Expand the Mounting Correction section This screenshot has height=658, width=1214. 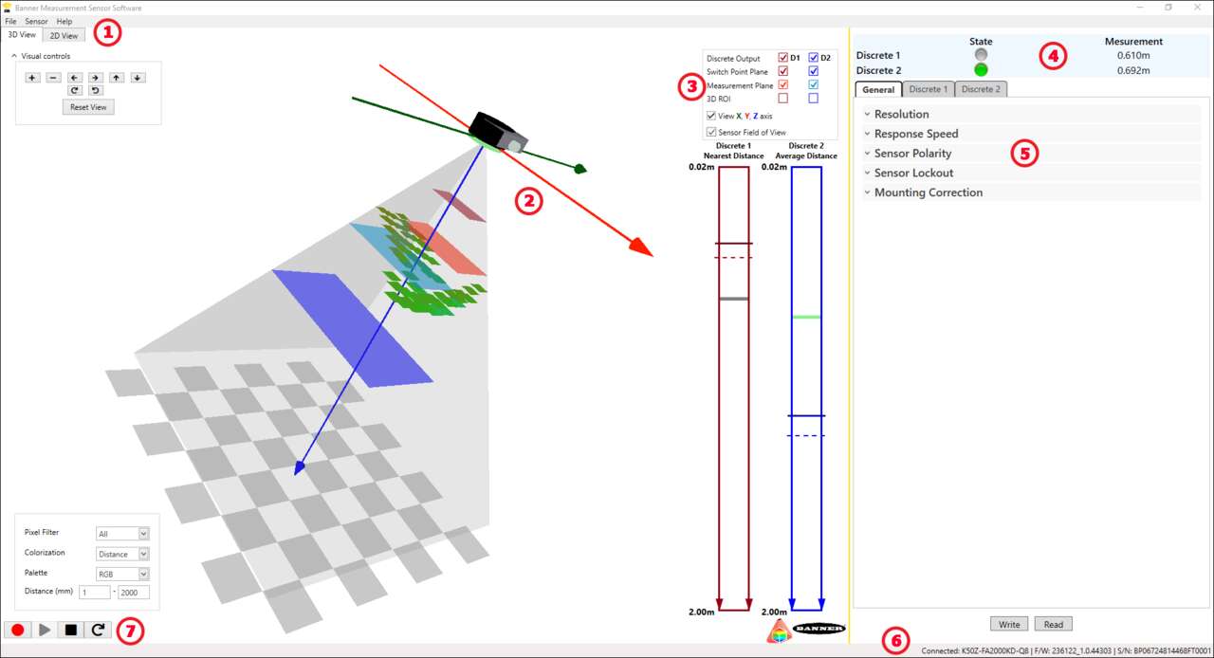pyautogui.click(x=1030, y=192)
